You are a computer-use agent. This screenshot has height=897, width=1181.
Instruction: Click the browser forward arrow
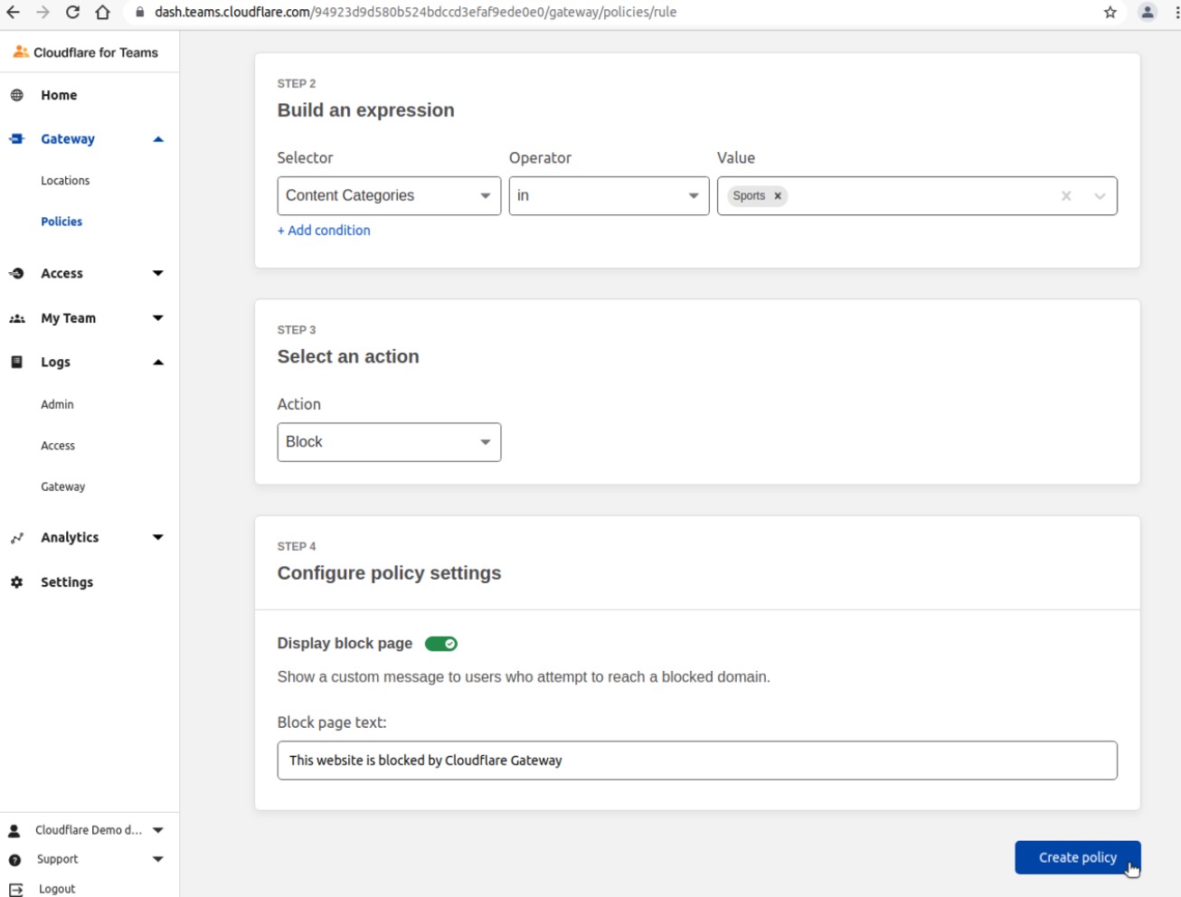coord(43,13)
